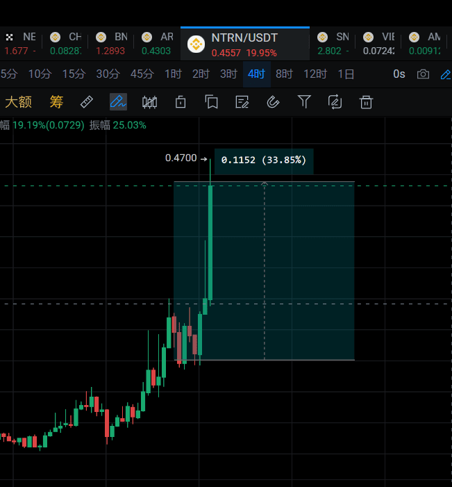The width and height of the screenshot is (452, 487).
Task: Select the 30分 timeframe
Action: click(108, 74)
